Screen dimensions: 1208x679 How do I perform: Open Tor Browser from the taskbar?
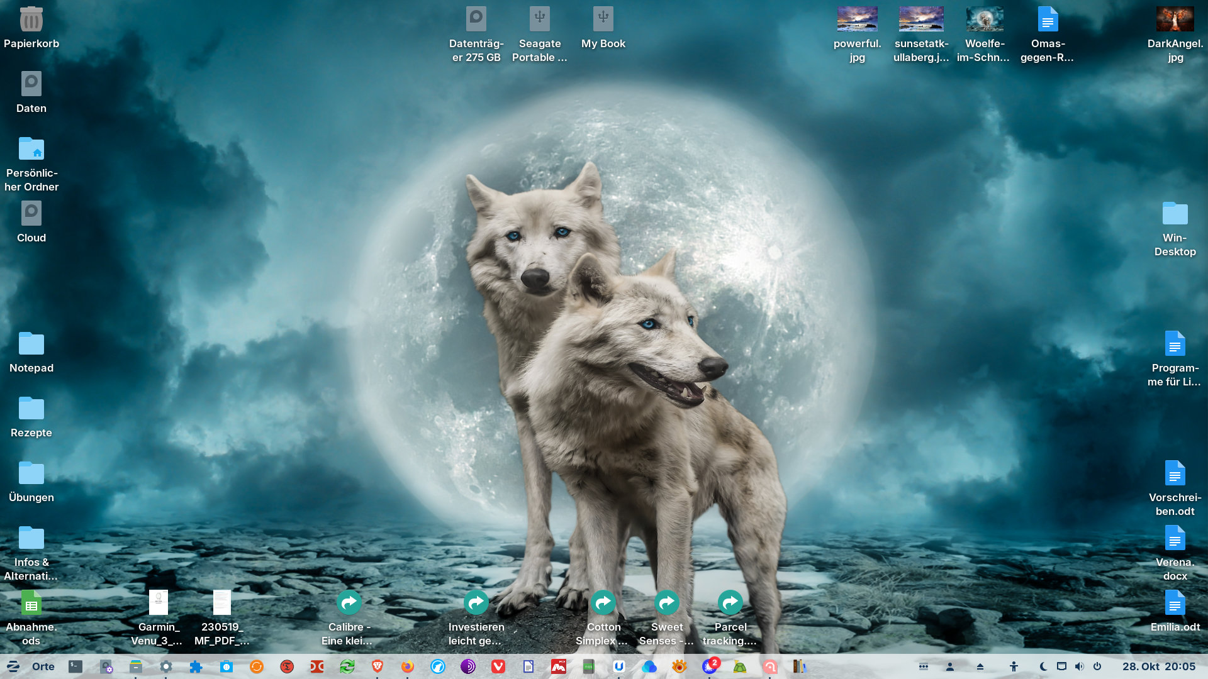click(x=468, y=666)
